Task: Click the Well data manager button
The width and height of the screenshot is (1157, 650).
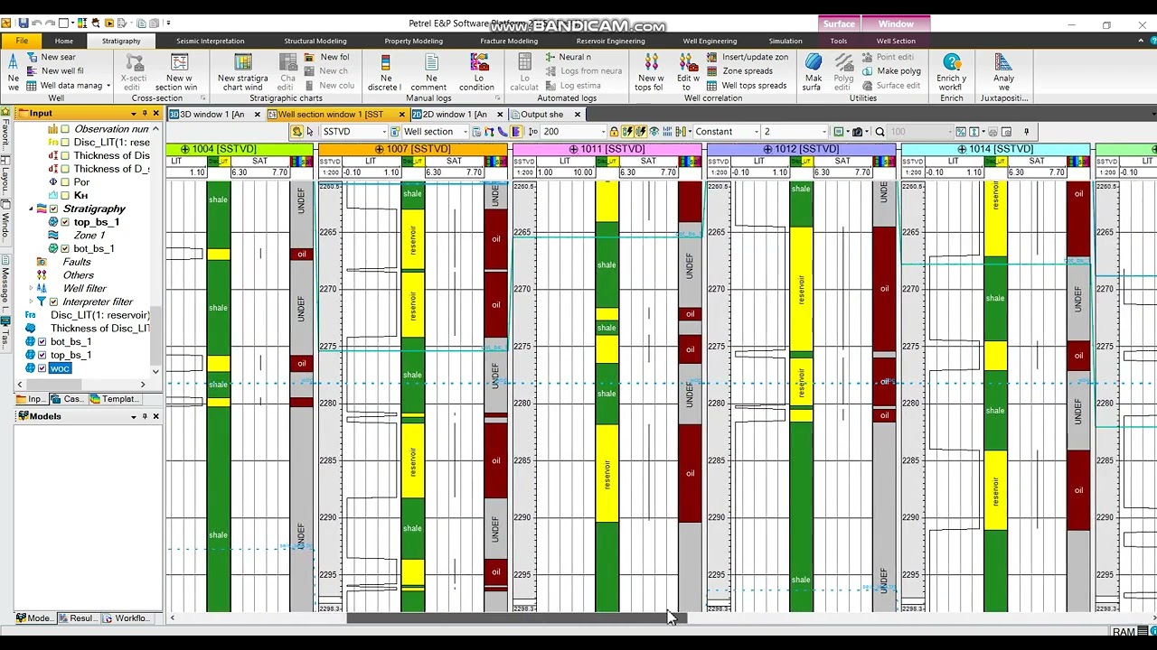Action: 65,86
